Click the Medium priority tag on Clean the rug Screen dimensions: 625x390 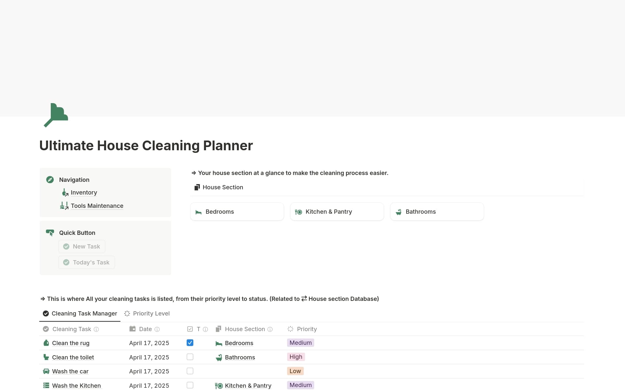click(x=300, y=343)
